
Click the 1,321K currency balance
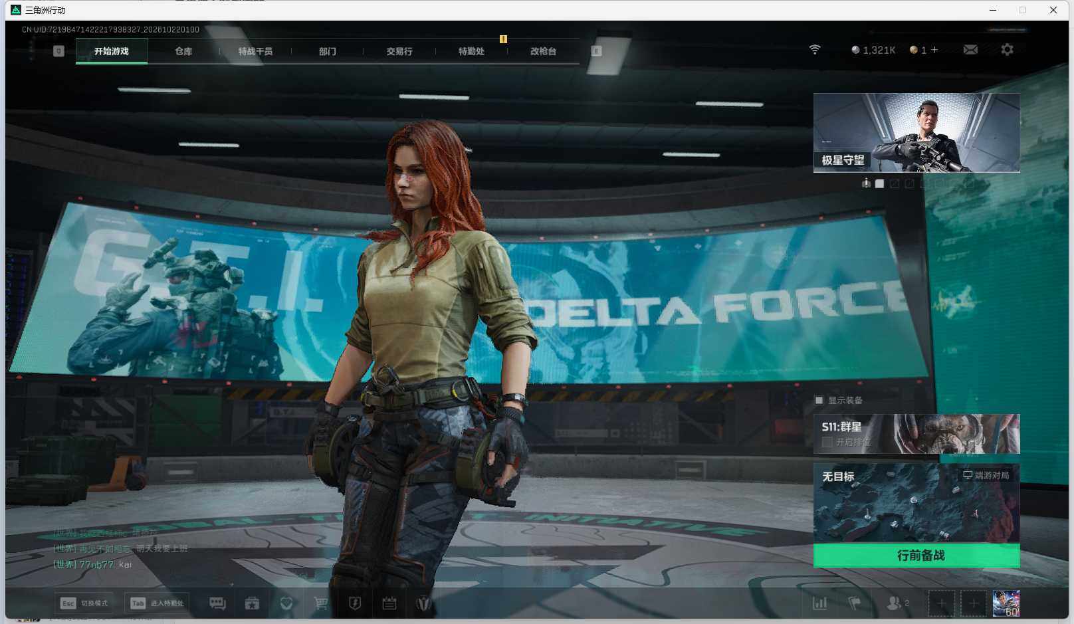tap(873, 50)
